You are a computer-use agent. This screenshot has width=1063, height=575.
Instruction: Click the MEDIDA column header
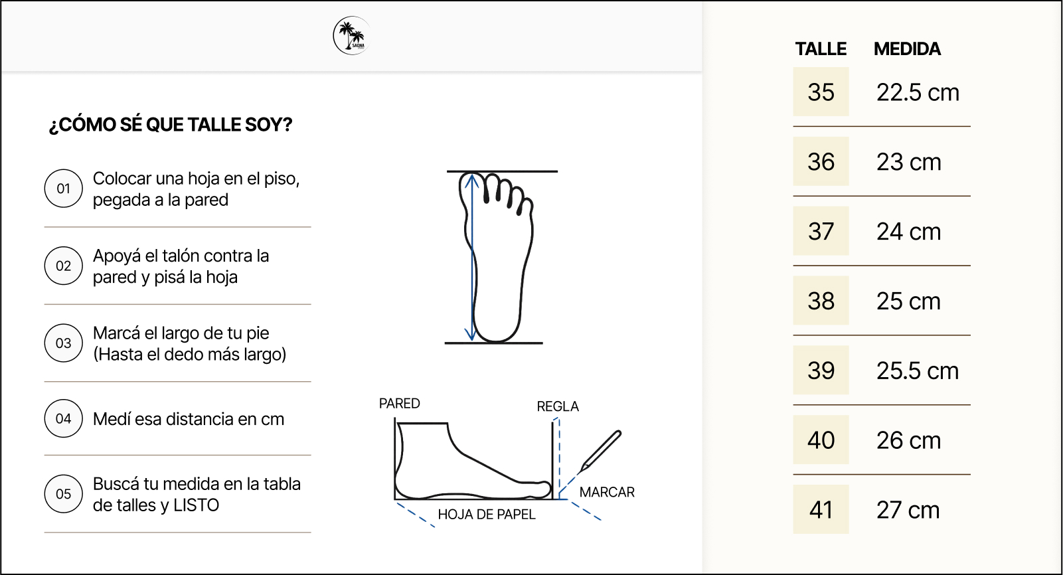pyautogui.click(x=907, y=49)
